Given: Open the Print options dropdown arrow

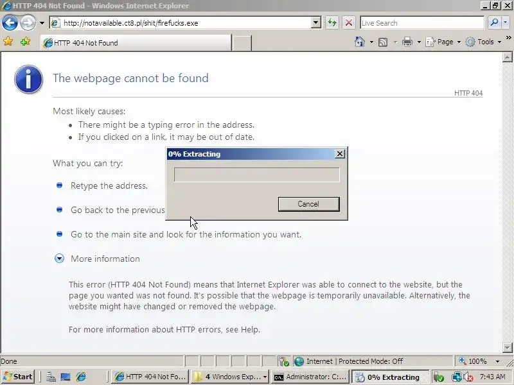Looking at the screenshot, I should 419,42.
